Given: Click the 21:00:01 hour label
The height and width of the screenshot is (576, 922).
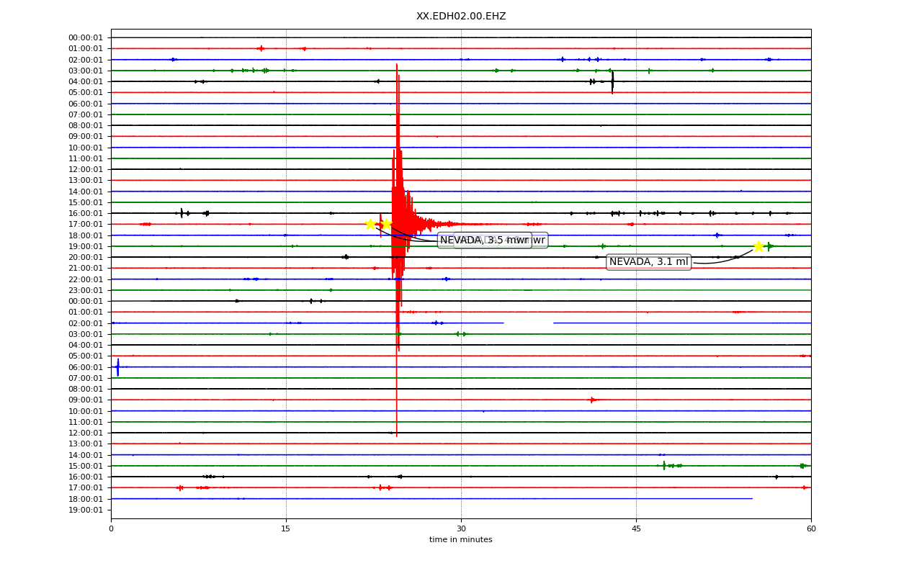Looking at the screenshot, I should click(x=86, y=268).
